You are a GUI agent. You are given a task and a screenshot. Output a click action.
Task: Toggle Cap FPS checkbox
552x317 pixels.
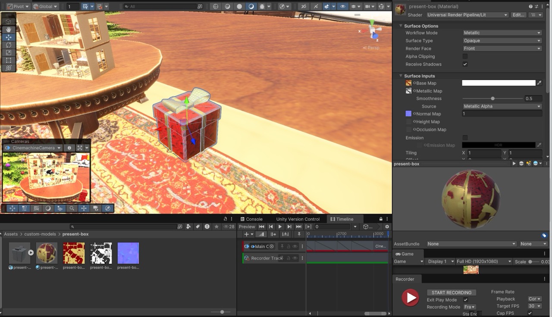pos(530,313)
